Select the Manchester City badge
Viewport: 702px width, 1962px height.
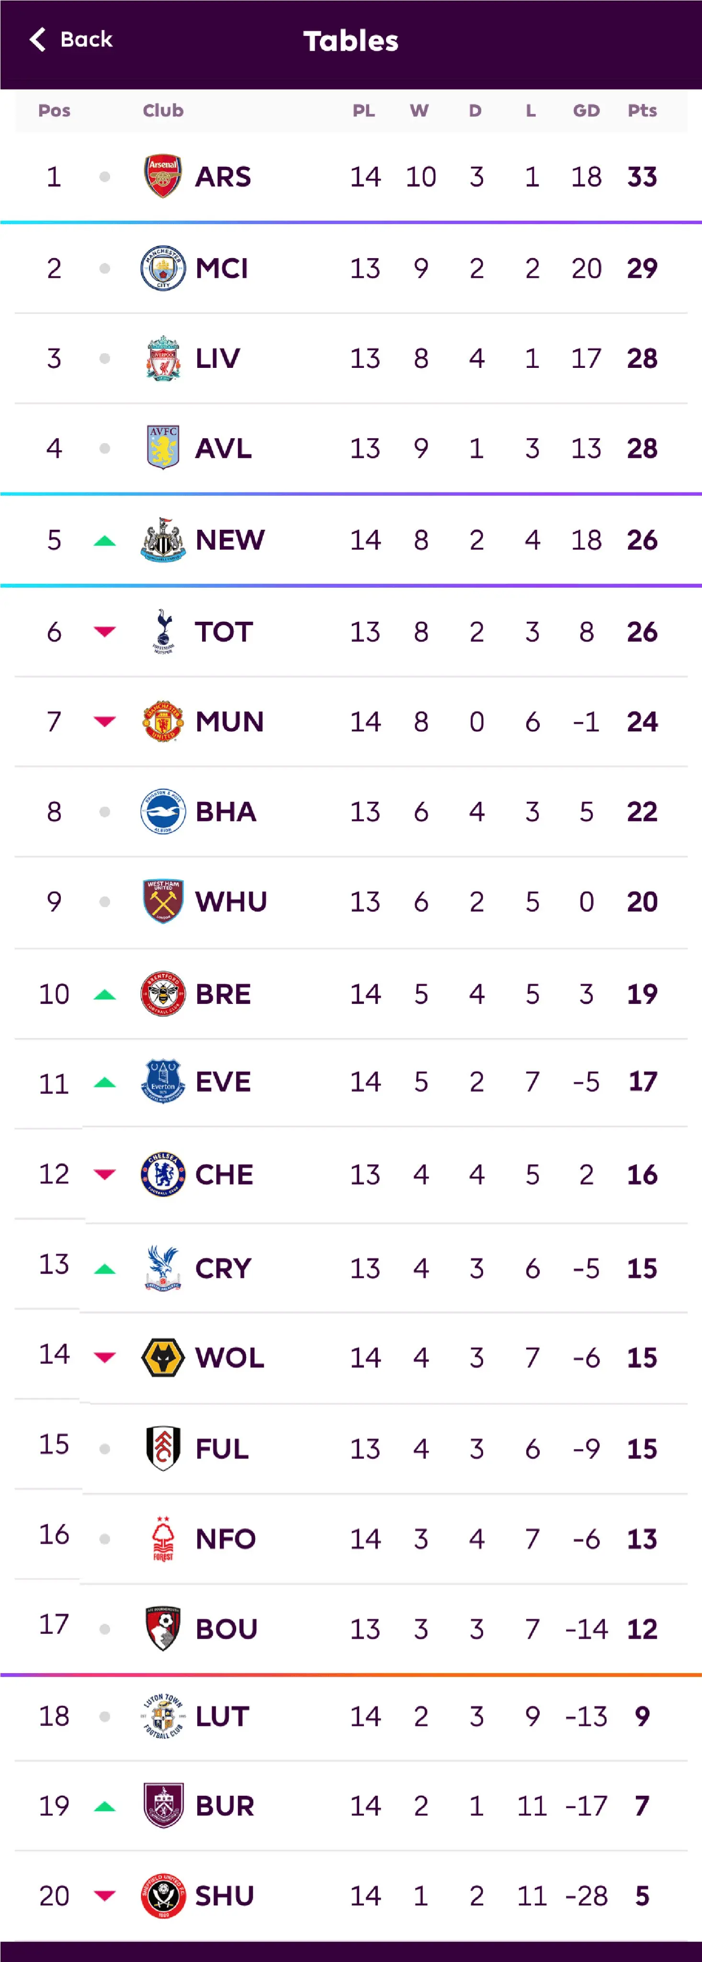[x=163, y=268]
